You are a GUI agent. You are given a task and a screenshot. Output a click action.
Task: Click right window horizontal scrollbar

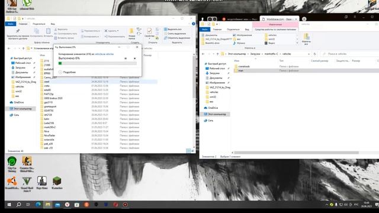[x=296, y=153]
